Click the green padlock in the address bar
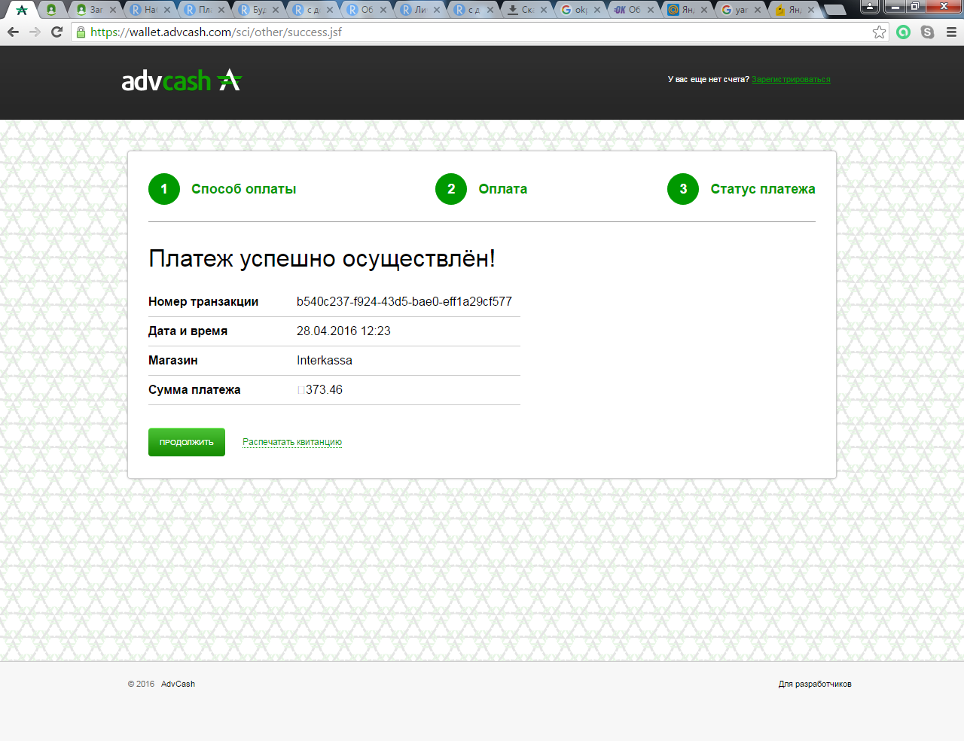 81,32
